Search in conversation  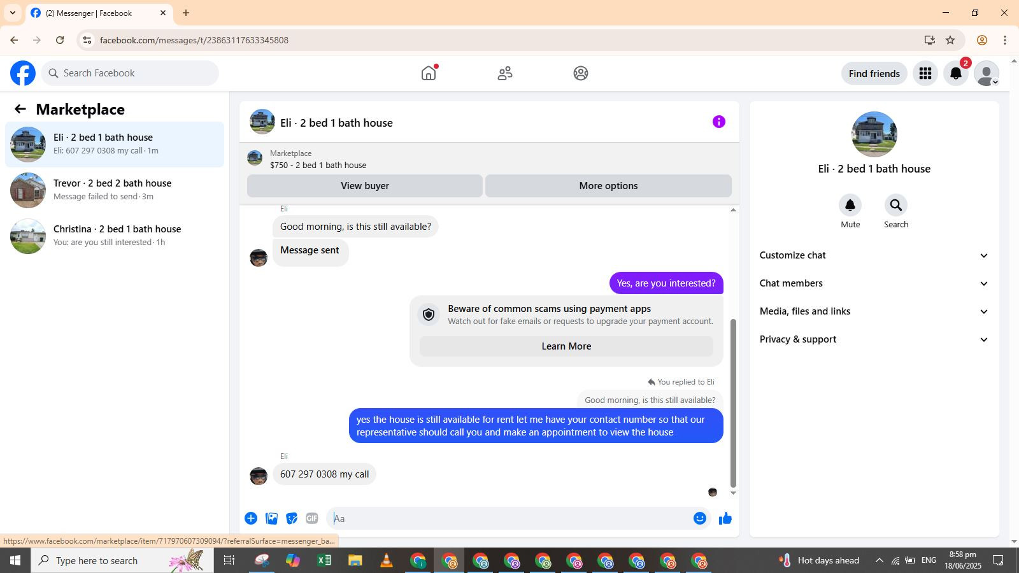(x=896, y=205)
